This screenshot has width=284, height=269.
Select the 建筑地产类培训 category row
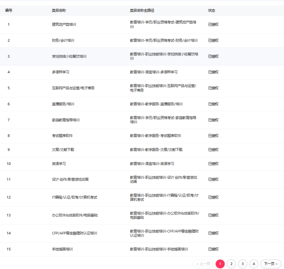(64, 24)
